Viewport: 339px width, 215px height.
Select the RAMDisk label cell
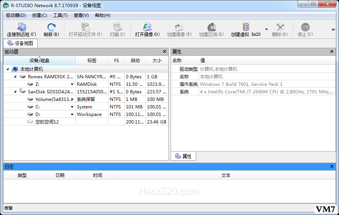tap(92, 84)
